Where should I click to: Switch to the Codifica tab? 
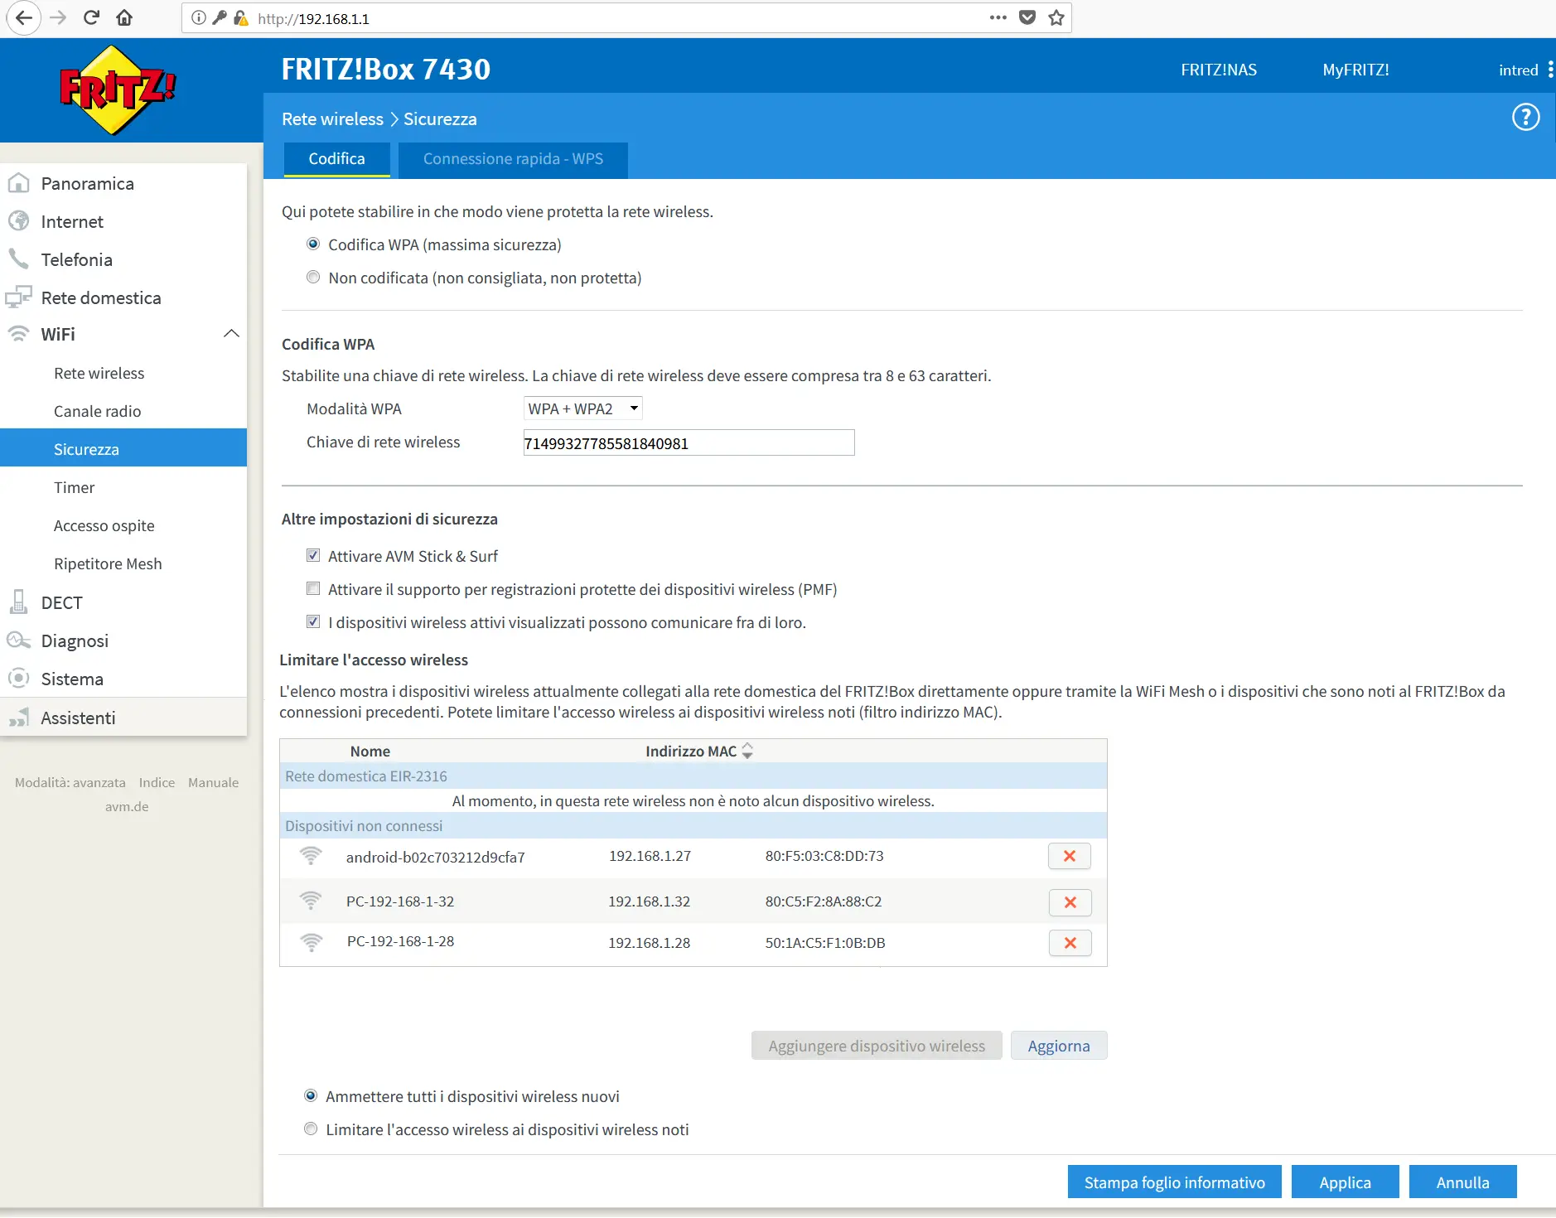point(336,159)
